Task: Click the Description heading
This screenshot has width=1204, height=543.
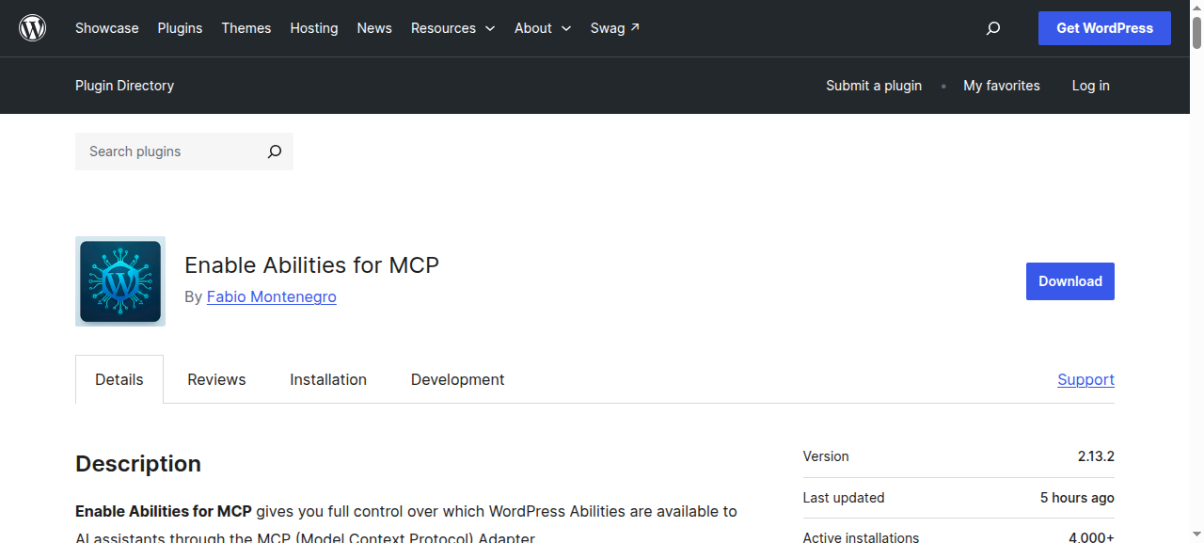Action: coord(138,464)
